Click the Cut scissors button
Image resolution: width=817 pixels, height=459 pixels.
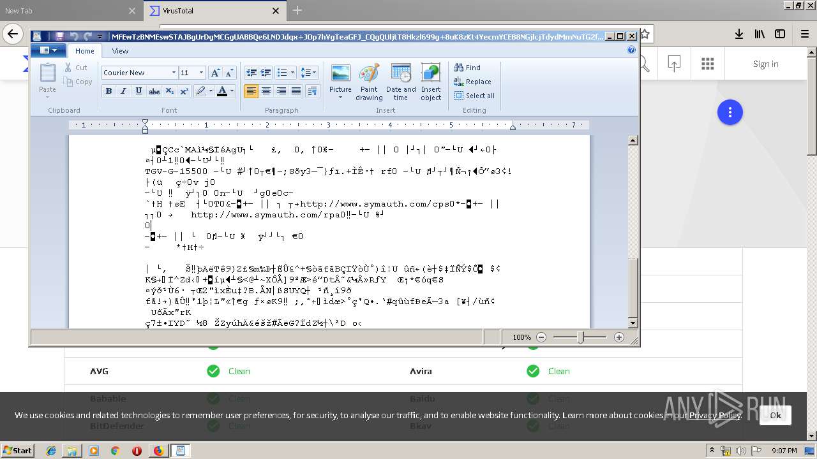click(x=75, y=67)
